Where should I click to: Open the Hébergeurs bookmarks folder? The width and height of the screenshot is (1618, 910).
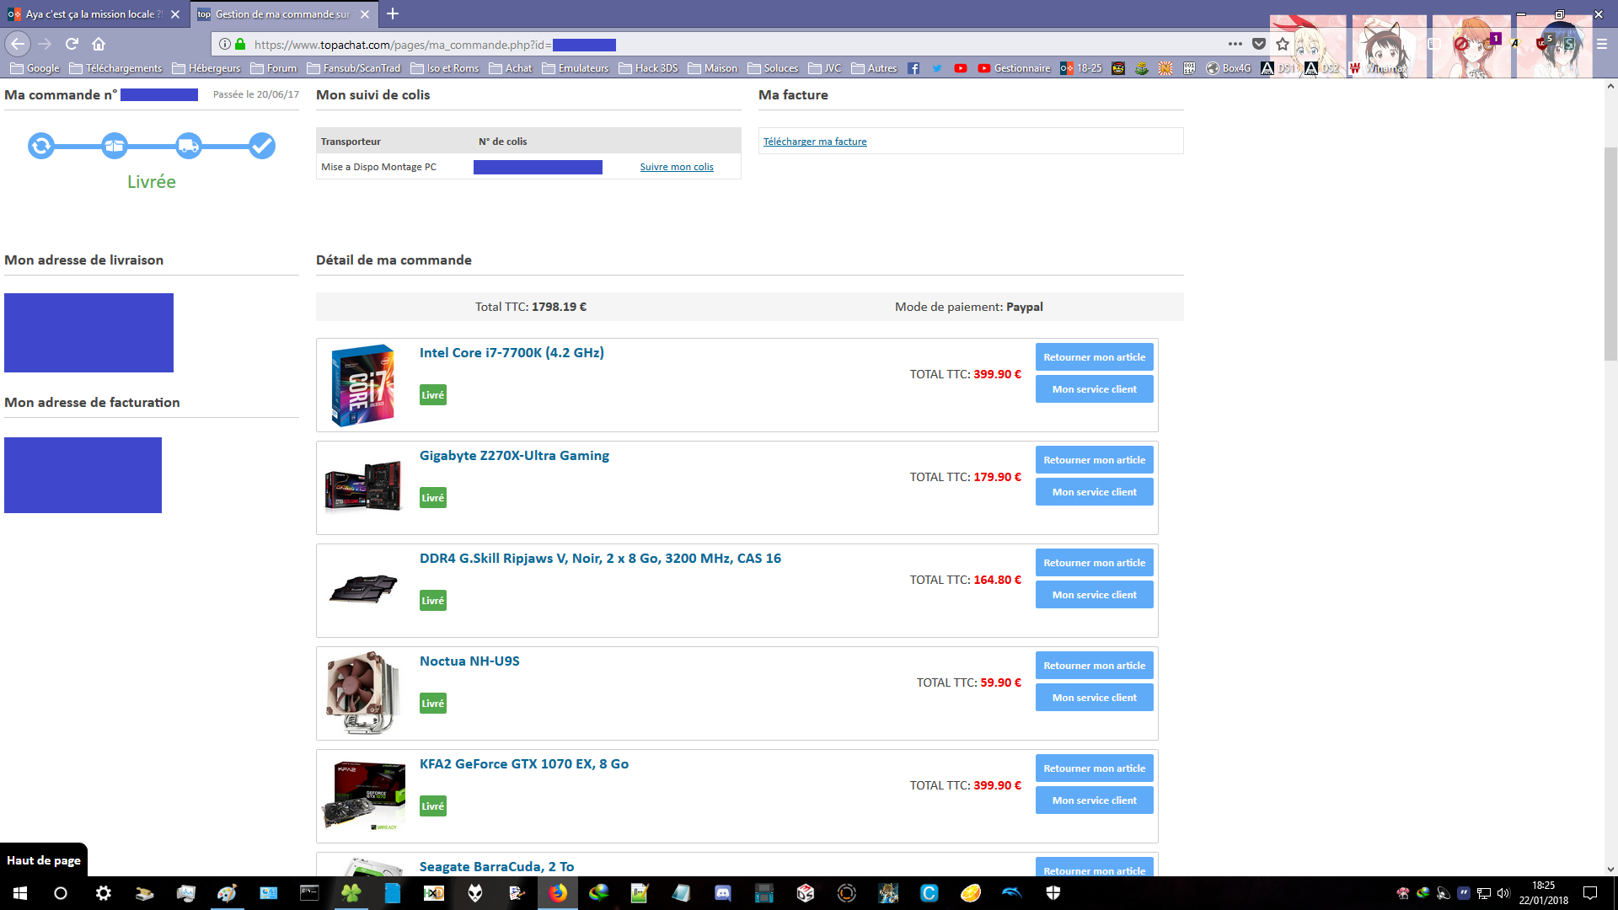pyautogui.click(x=206, y=68)
